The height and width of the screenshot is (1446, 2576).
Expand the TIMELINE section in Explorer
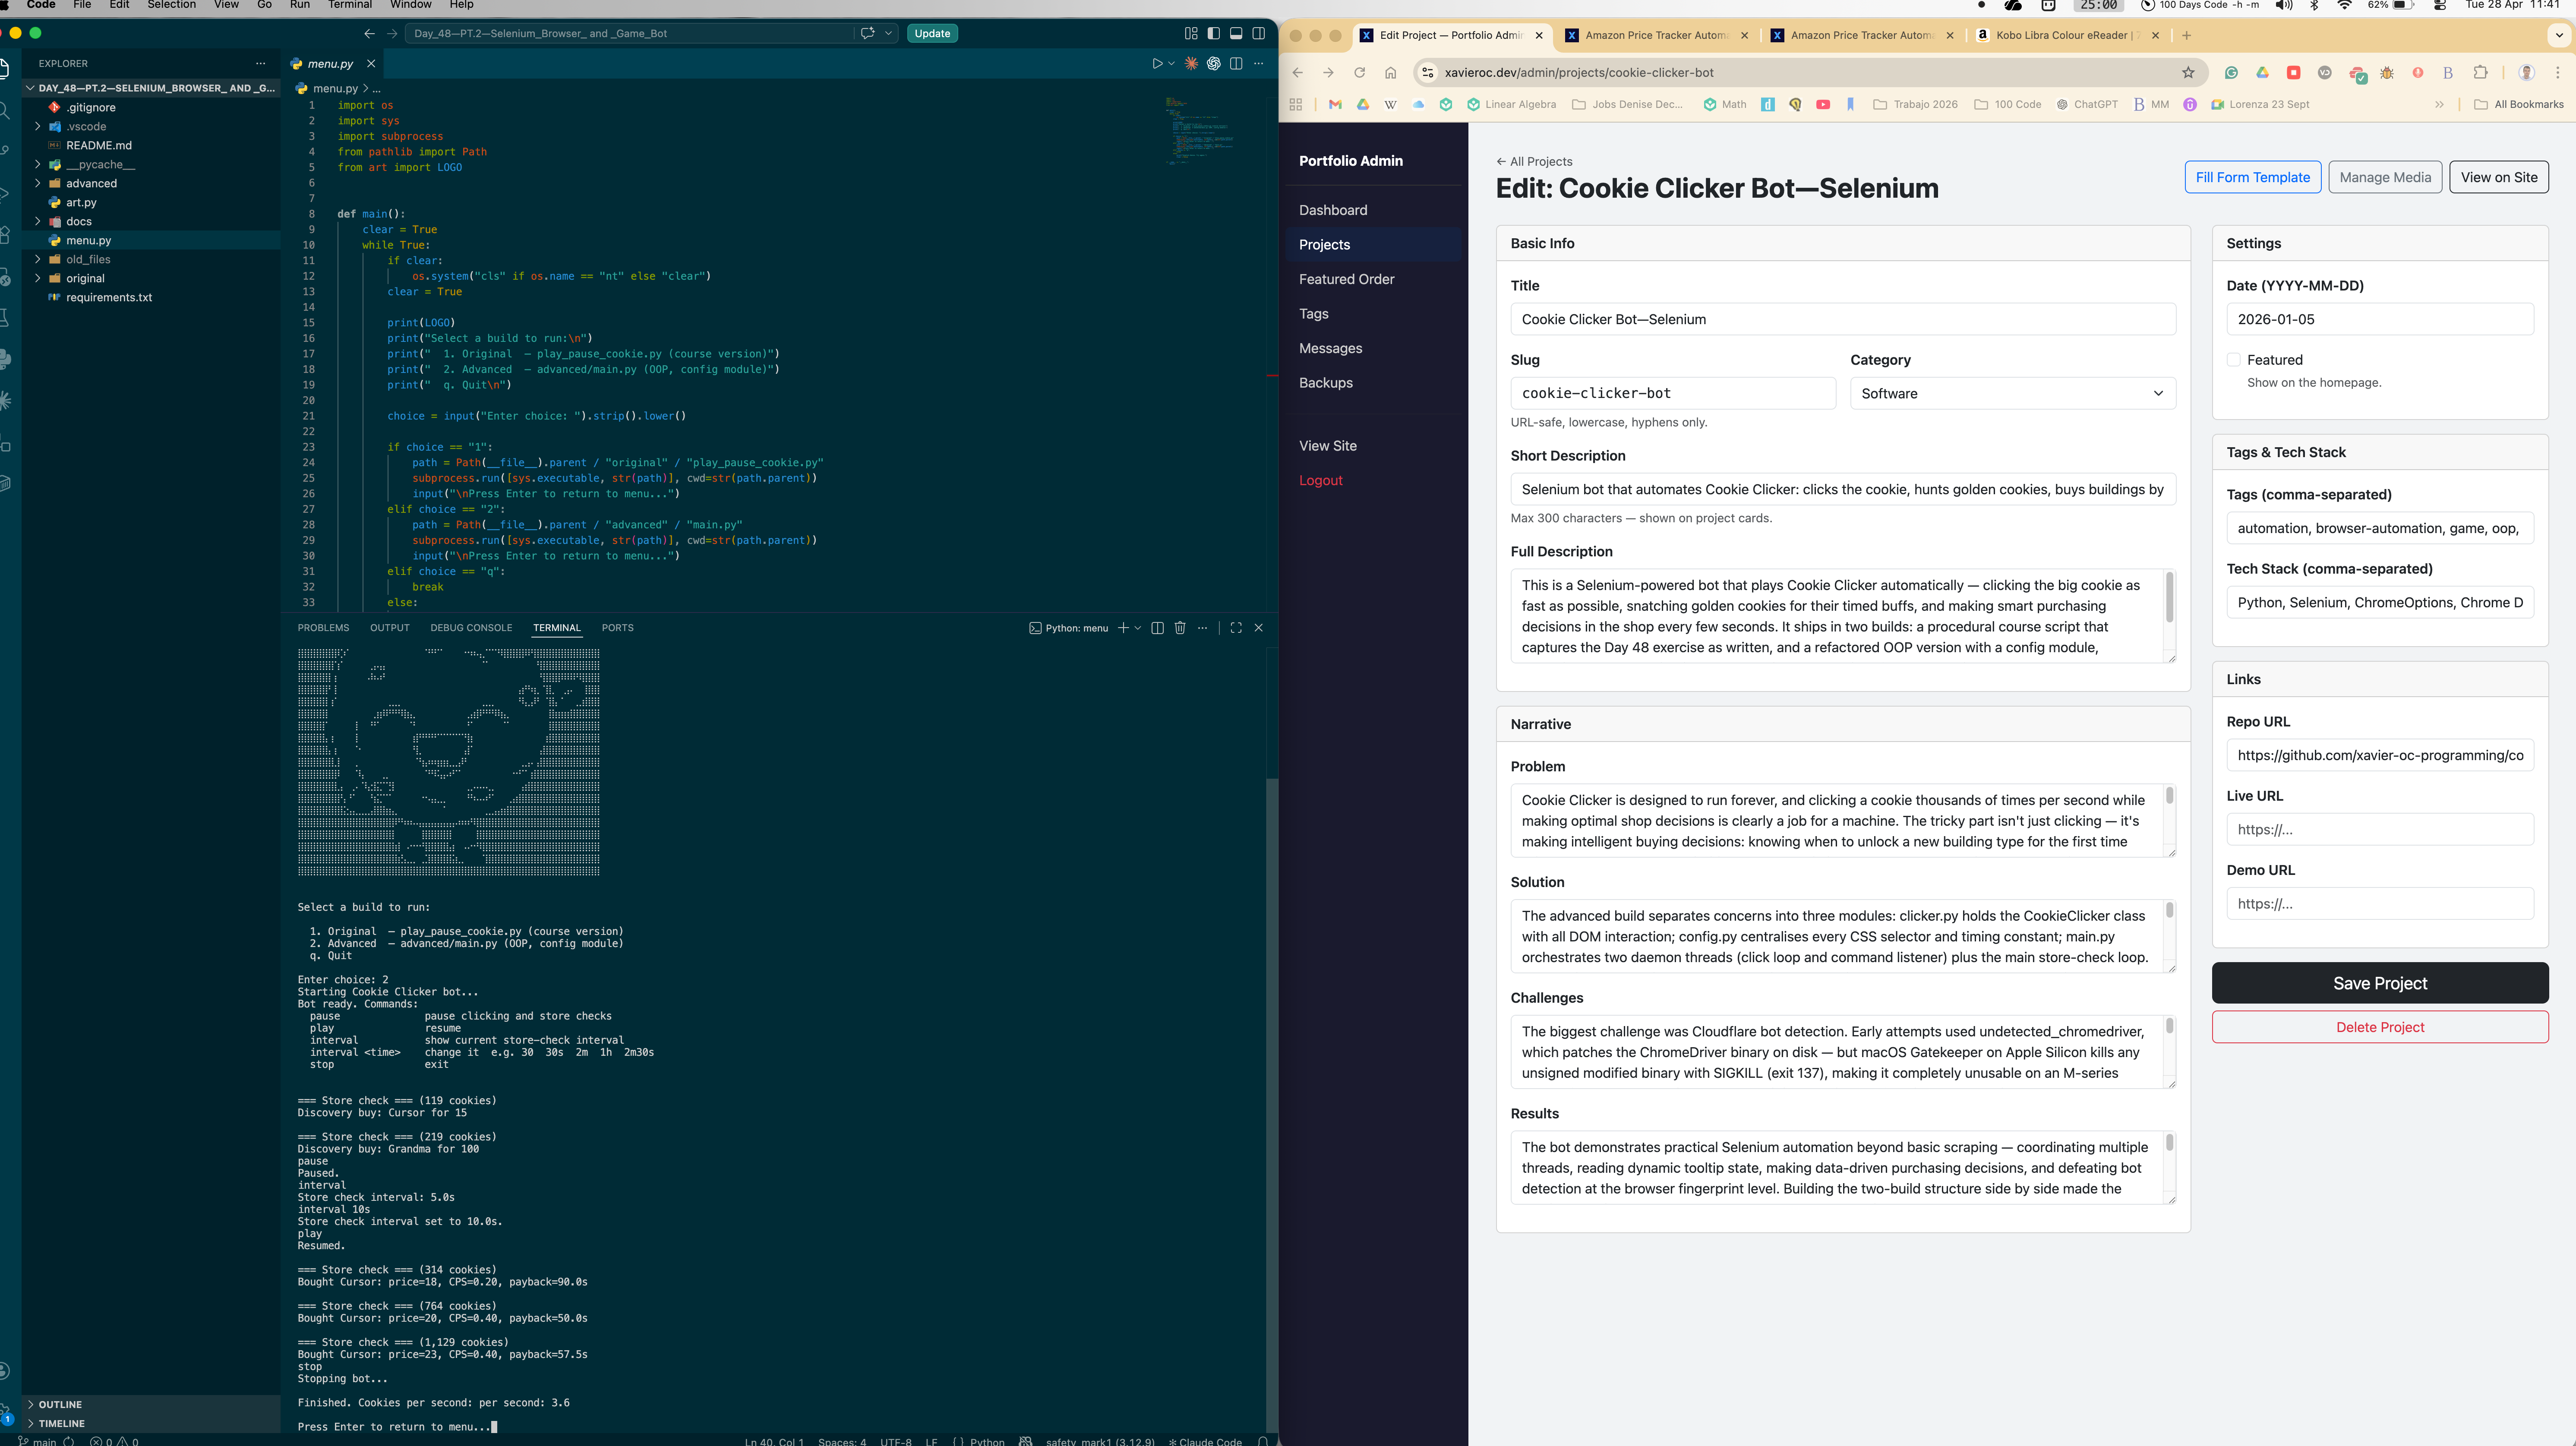click(152, 1423)
